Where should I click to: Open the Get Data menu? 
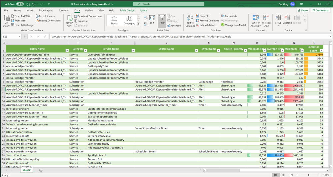tap(6, 21)
